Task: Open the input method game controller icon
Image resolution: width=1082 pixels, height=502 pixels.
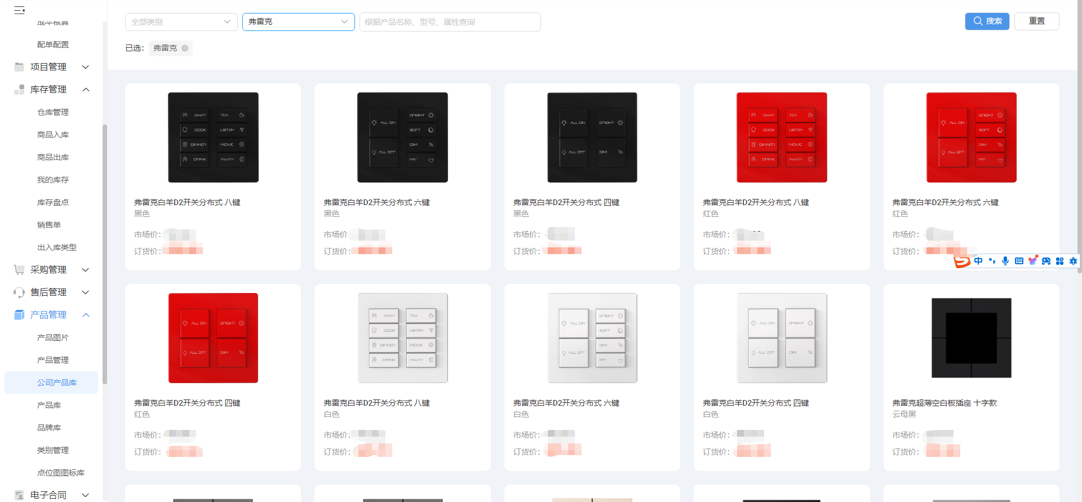Action: [x=1046, y=261]
